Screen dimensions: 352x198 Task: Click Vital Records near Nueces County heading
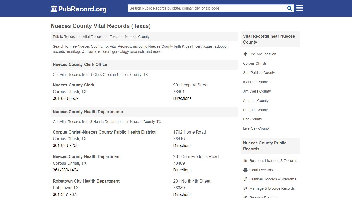[x=269, y=39]
